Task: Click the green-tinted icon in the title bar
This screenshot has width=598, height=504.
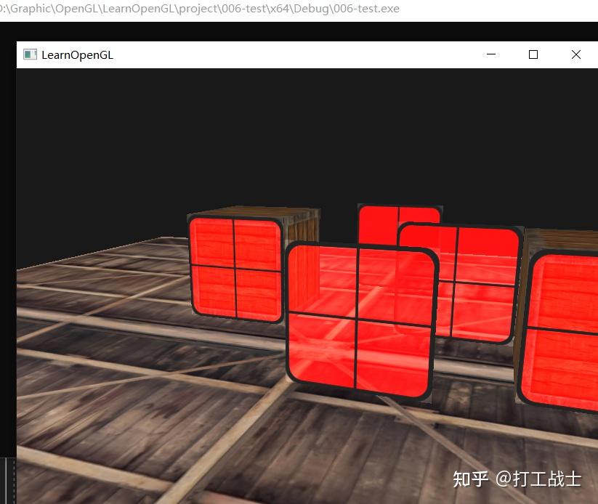Action: click(x=30, y=54)
